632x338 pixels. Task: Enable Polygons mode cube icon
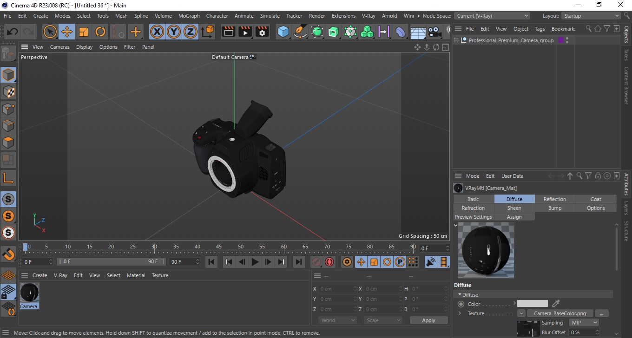click(8, 142)
